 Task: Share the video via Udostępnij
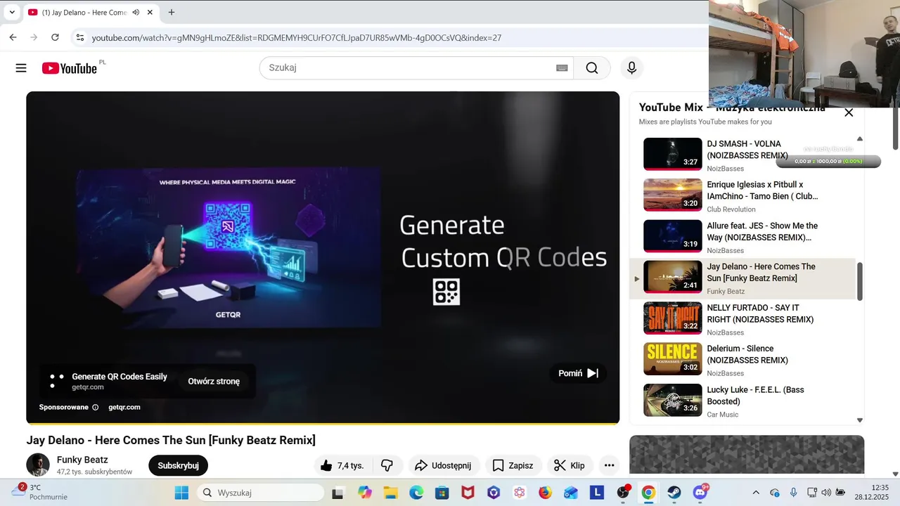click(x=444, y=465)
